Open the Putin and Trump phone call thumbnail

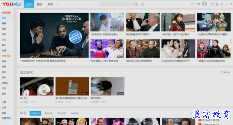[x=143, y=22]
